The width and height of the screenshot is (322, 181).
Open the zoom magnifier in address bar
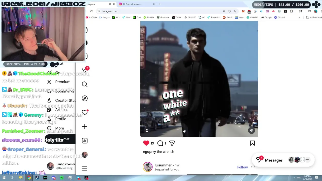pos(224,11)
